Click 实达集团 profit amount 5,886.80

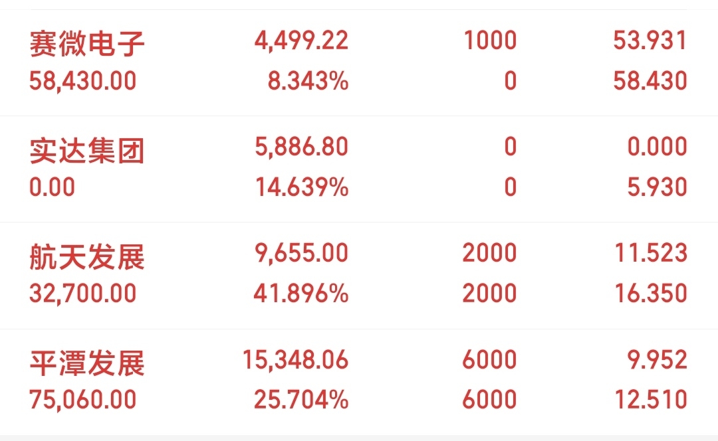pyautogui.click(x=301, y=147)
